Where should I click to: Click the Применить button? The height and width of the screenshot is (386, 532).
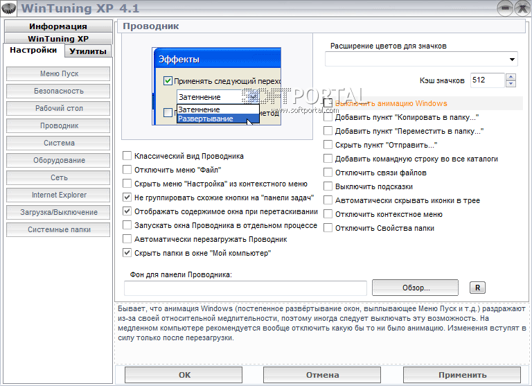tap(462, 375)
